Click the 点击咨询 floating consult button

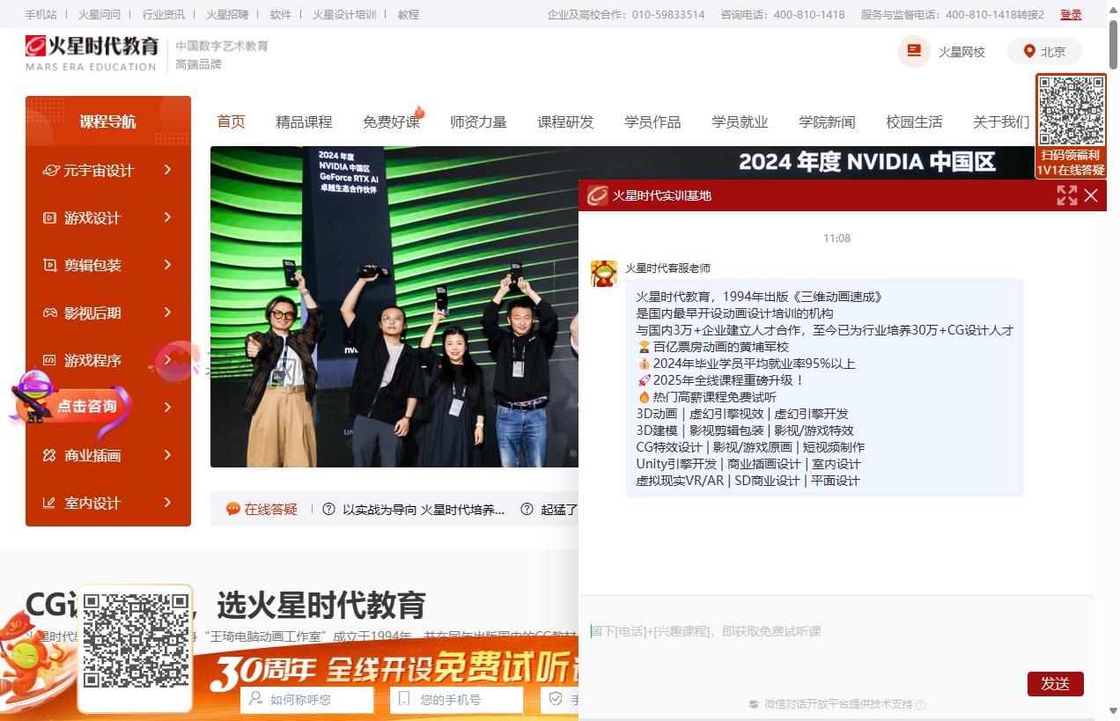[x=86, y=407]
